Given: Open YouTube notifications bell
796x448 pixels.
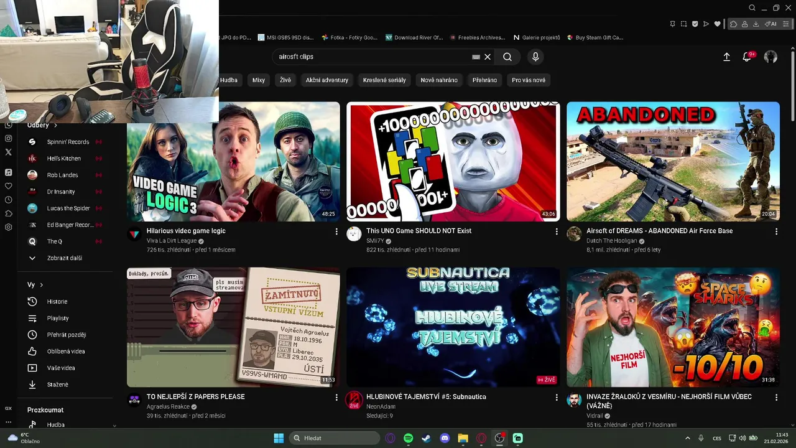Looking at the screenshot, I should (747, 57).
